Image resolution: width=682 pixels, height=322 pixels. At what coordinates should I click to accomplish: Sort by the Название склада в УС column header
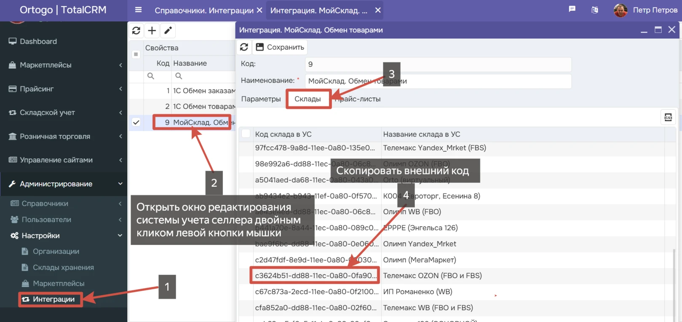(422, 134)
